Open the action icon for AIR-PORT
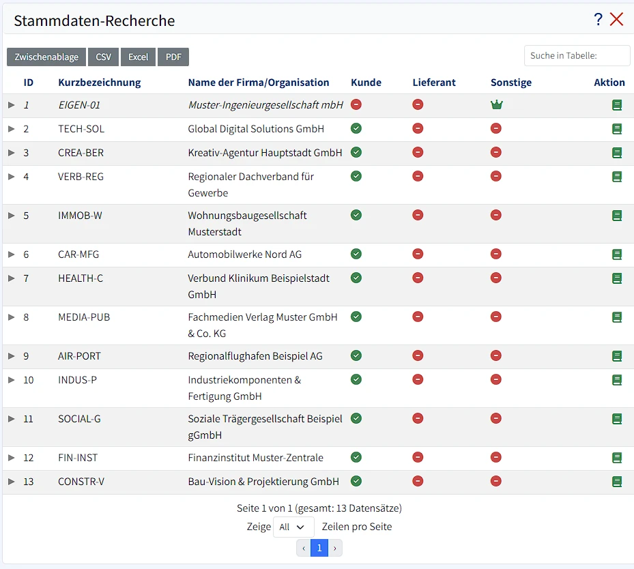This screenshot has height=569, width=634. pos(617,355)
